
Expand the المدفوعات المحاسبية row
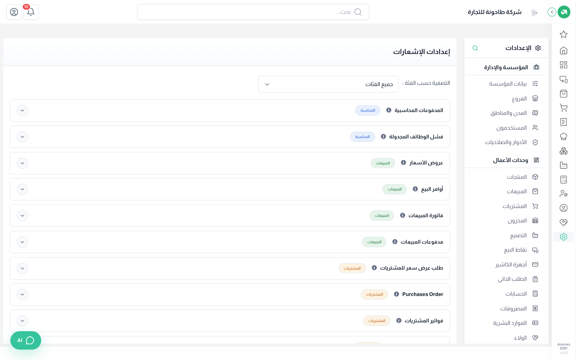point(22,110)
